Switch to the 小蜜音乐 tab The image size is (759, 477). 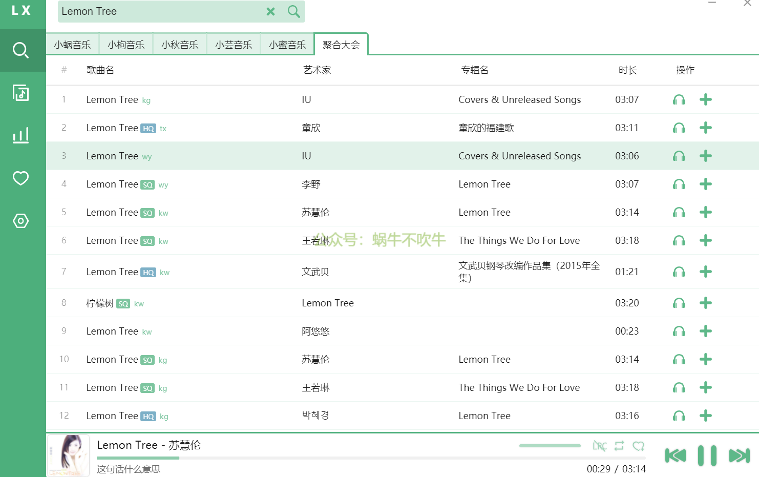click(287, 45)
